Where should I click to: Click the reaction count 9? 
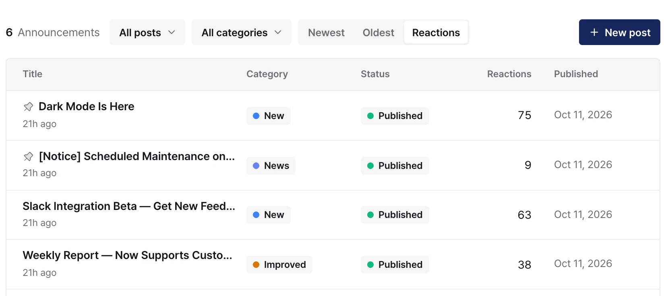pos(528,165)
